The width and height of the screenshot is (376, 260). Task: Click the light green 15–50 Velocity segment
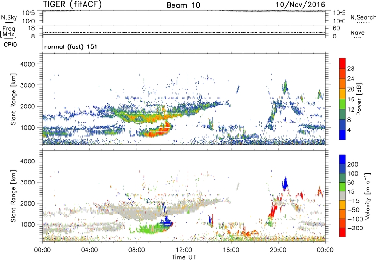click(343, 187)
